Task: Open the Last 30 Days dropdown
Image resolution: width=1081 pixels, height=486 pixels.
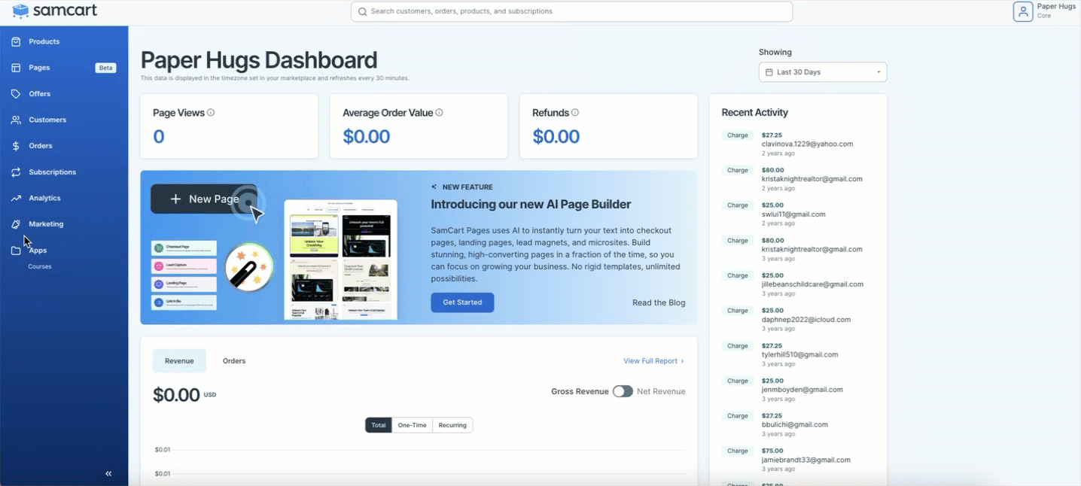Action: click(823, 72)
